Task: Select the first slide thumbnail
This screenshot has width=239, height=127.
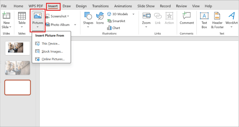Action: pos(17,48)
